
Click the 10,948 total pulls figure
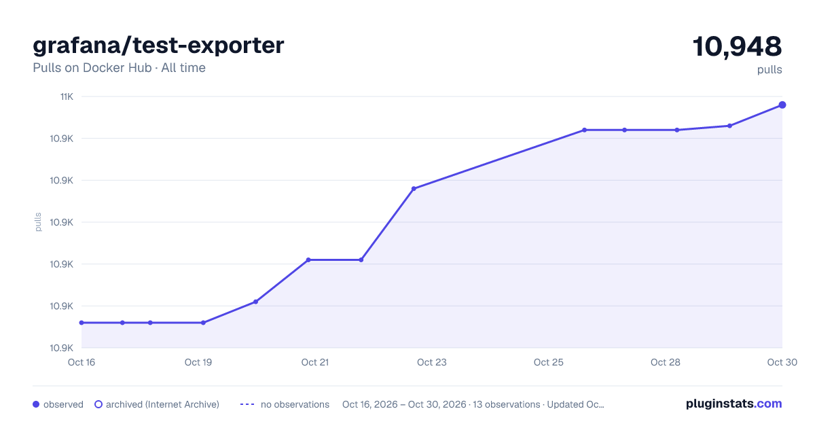(x=738, y=46)
